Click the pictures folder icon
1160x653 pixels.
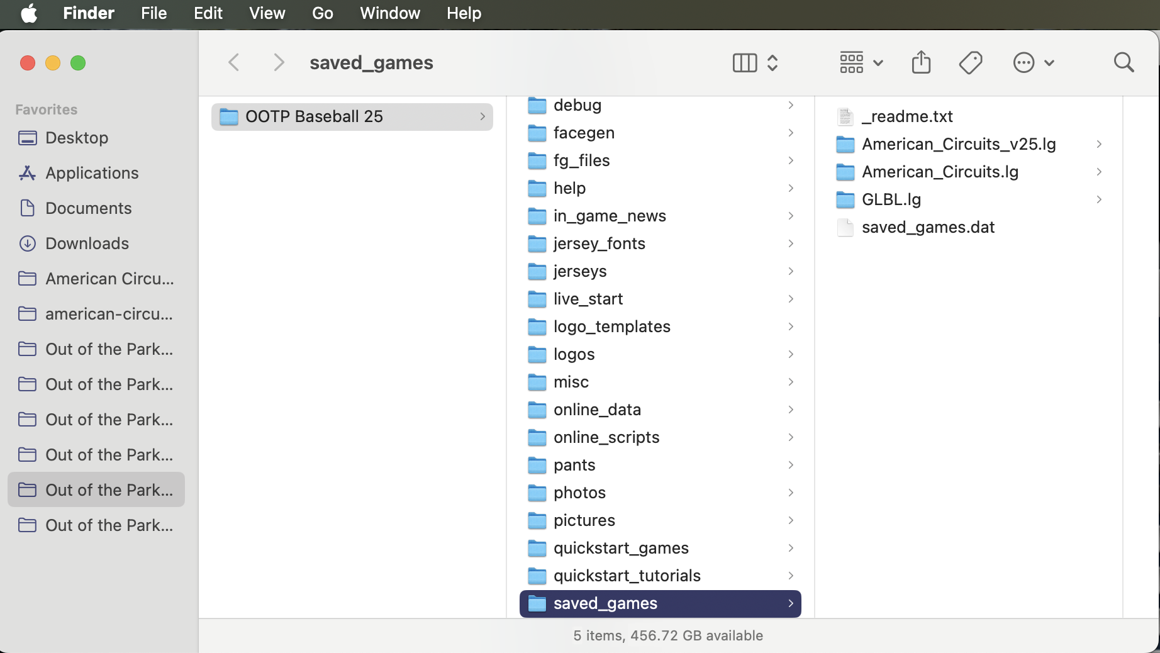click(x=537, y=520)
